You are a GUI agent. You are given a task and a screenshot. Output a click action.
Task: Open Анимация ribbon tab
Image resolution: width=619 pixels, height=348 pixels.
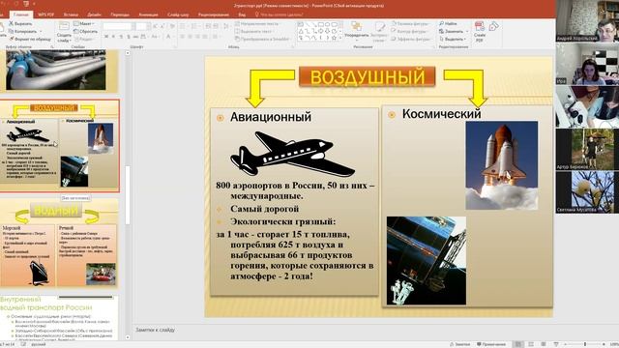(x=148, y=14)
